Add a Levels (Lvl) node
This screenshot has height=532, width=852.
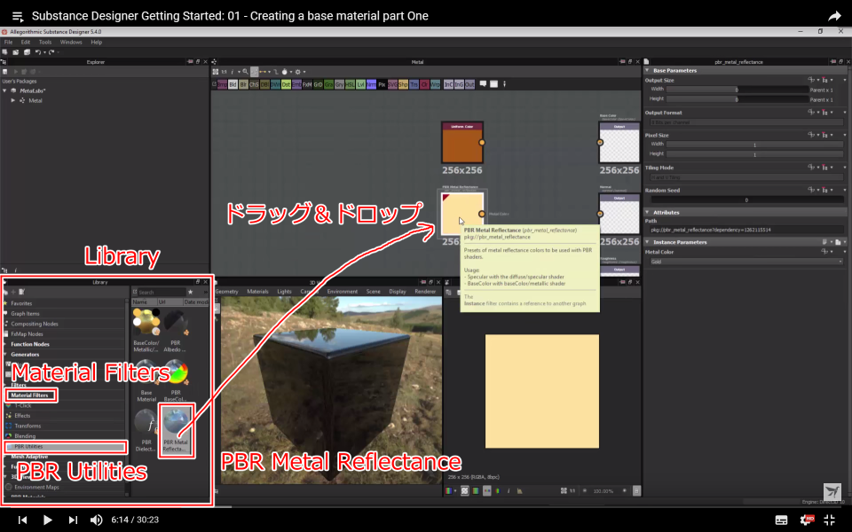(360, 85)
